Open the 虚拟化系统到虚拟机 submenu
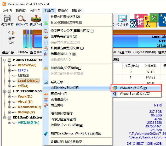Image resolution: width=166 pixels, height=146 pixels. pyautogui.click(x=77, y=88)
